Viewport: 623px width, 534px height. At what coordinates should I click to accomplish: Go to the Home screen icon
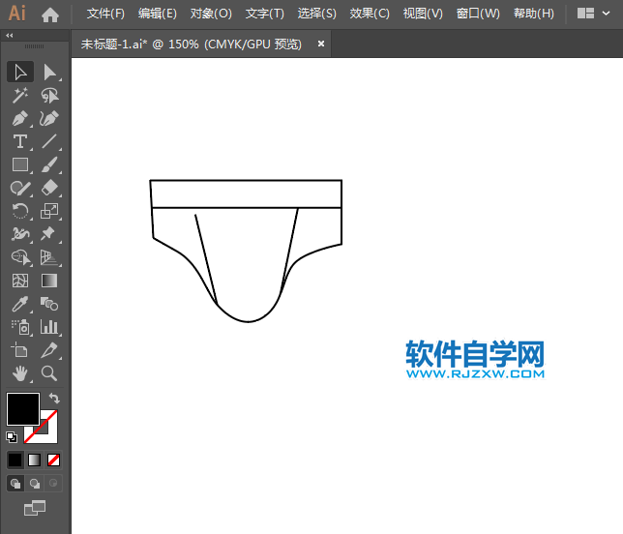(x=50, y=15)
